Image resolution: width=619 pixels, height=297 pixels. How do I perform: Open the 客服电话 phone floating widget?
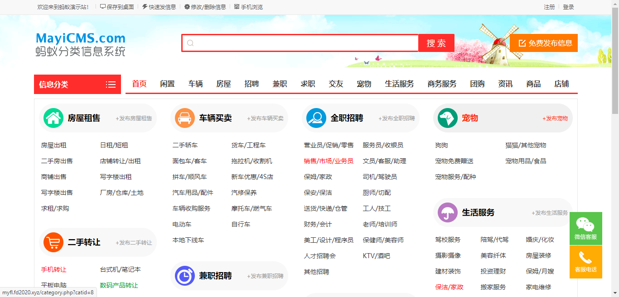coord(585,262)
